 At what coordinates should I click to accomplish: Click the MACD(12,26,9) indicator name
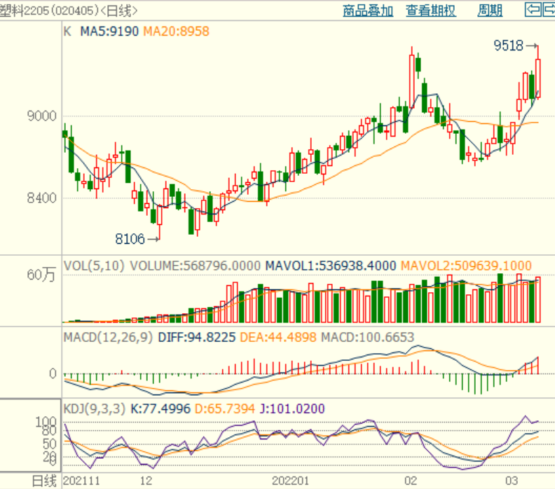(109, 337)
